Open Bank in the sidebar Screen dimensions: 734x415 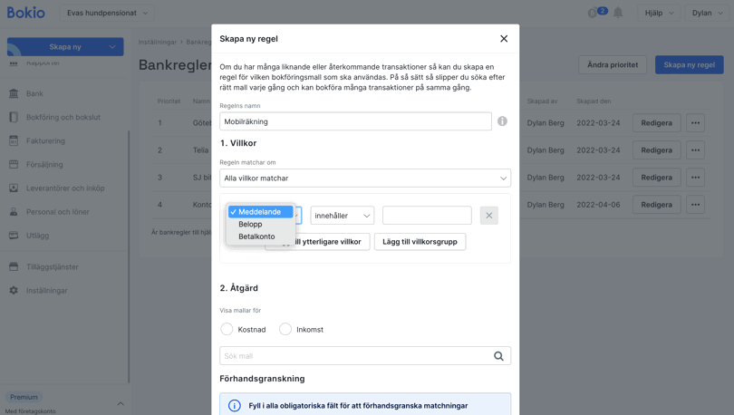coord(34,93)
